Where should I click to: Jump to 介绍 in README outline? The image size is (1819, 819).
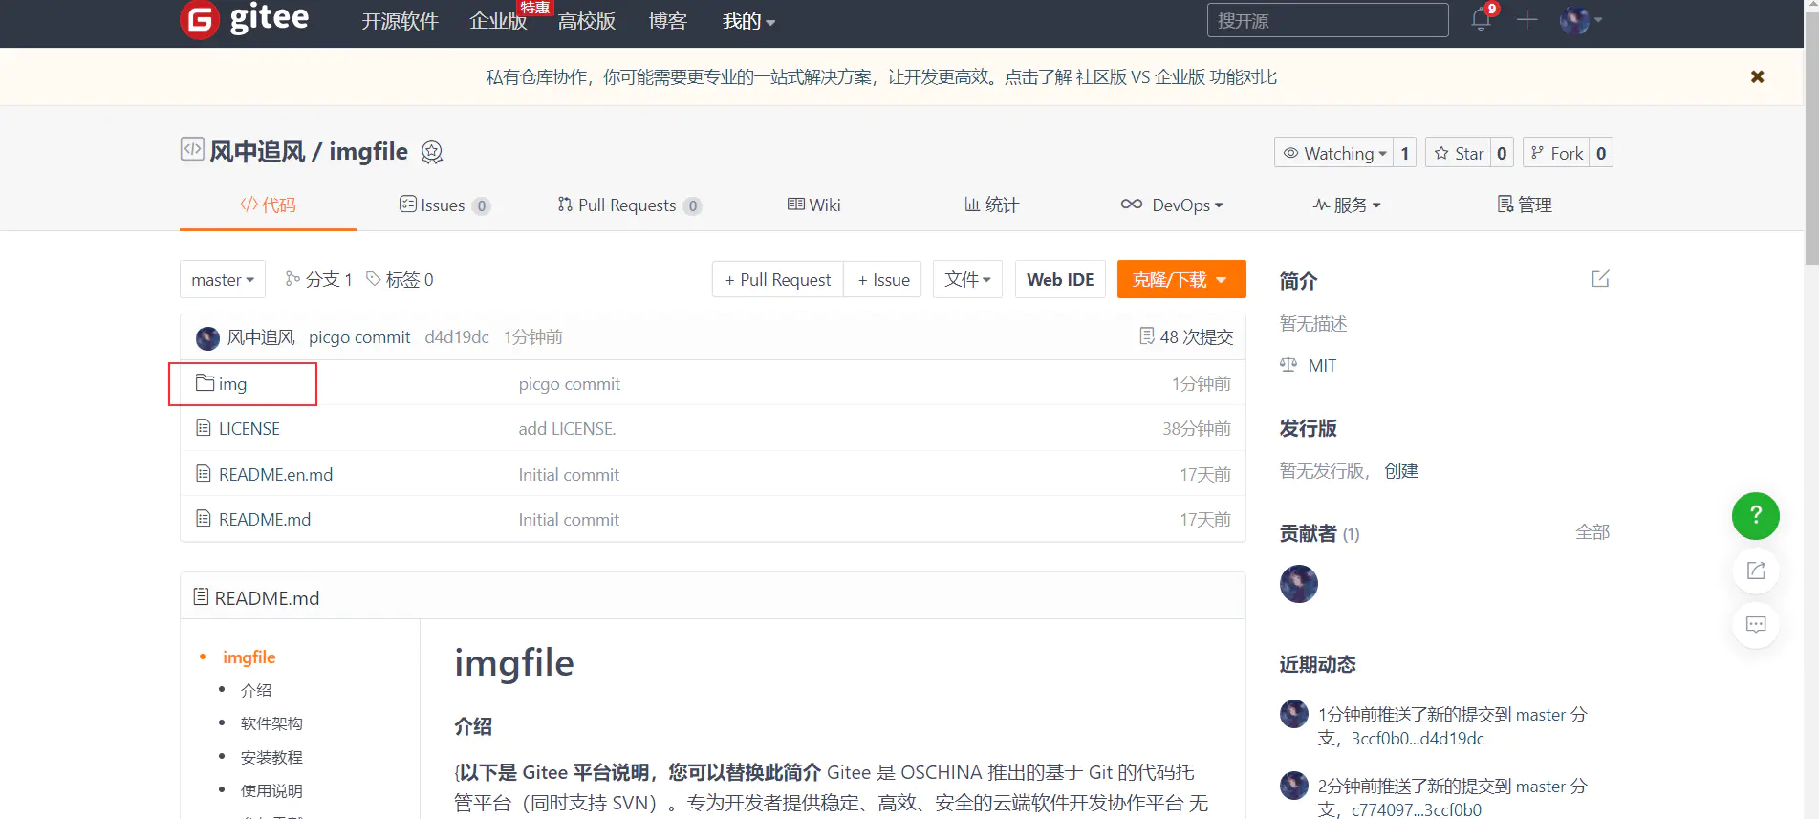click(x=256, y=690)
